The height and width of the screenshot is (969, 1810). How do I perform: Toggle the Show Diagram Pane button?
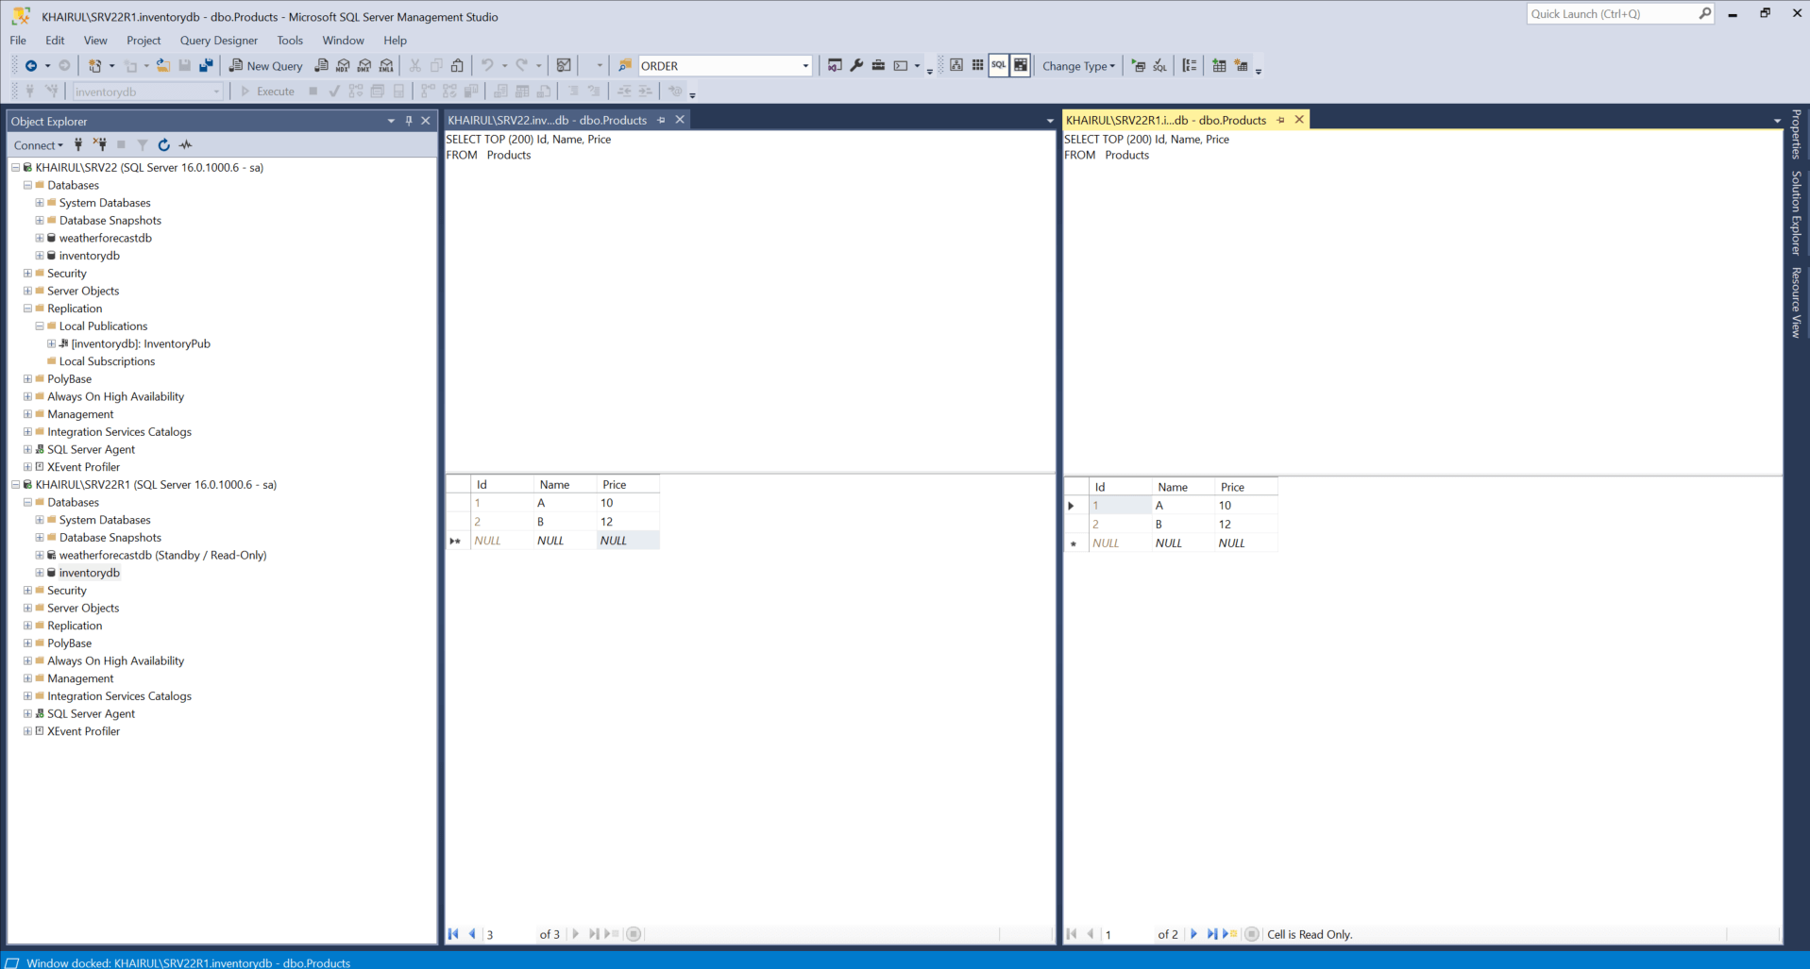(x=956, y=66)
